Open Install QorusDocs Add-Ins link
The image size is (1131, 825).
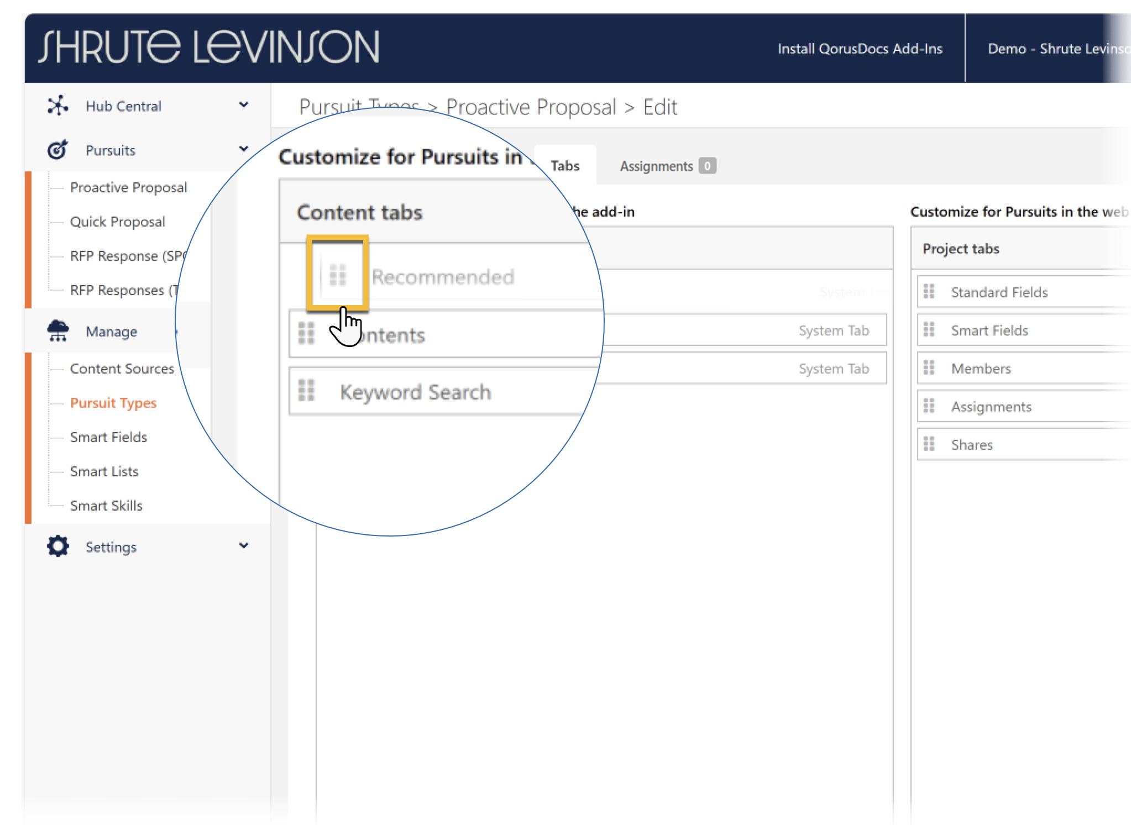pos(860,49)
